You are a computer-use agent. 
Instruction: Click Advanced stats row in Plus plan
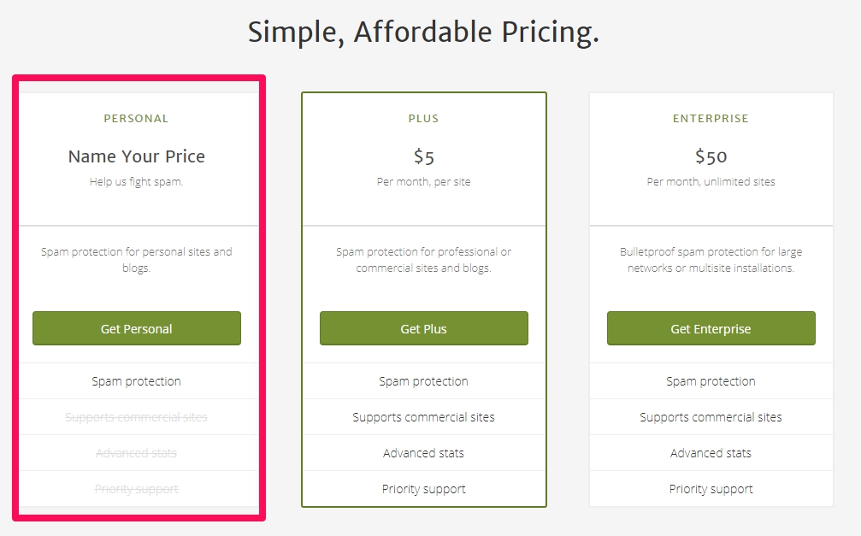pos(424,453)
